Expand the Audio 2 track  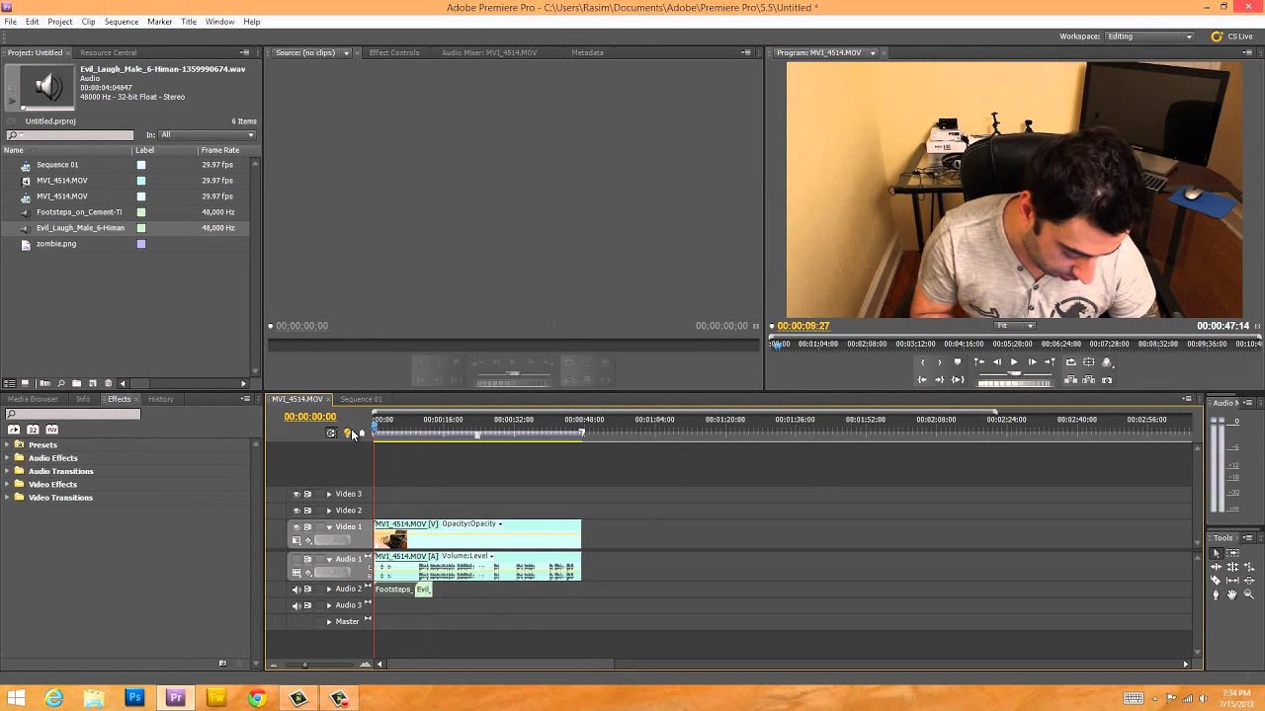pyautogui.click(x=329, y=589)
